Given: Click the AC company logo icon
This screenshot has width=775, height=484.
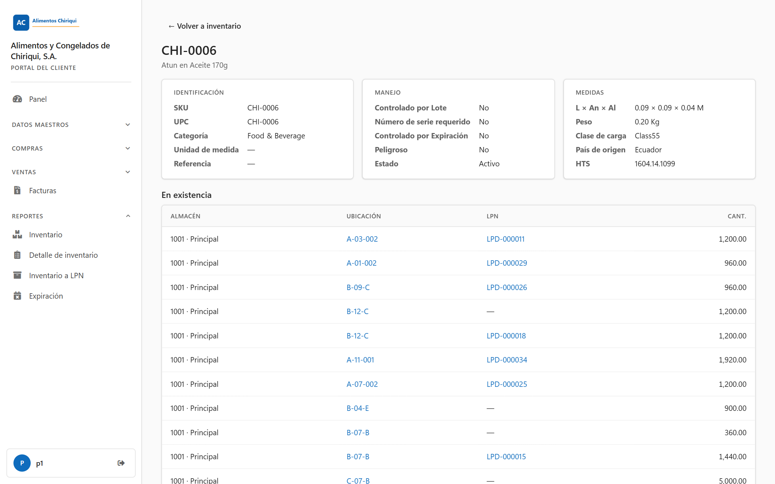Looking at the screenshot, I should coord(21,23).
